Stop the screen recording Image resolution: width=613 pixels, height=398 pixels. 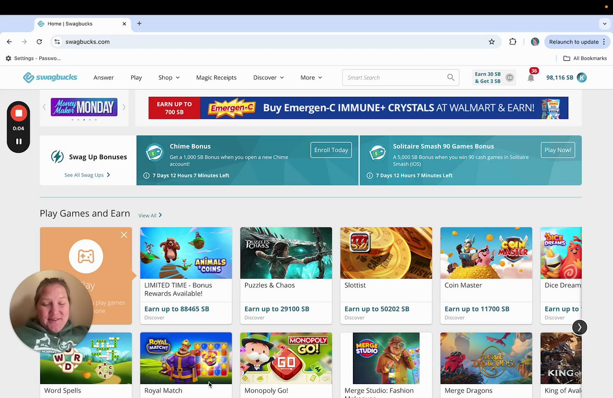click(x=19, y=113)
